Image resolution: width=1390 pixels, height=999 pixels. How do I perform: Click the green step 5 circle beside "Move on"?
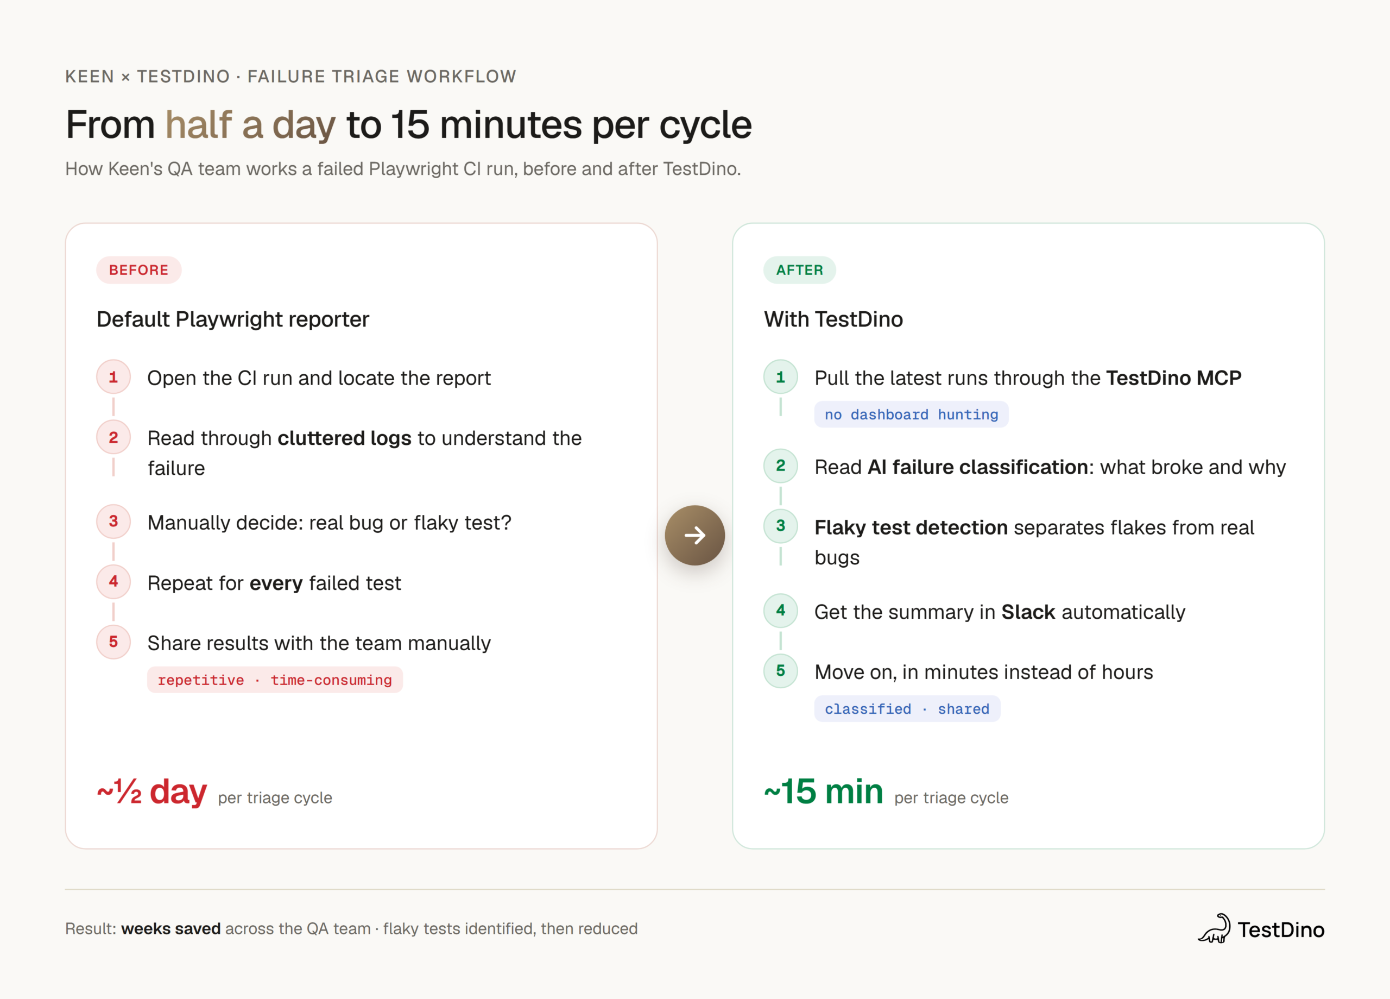(x=780, y=670)
